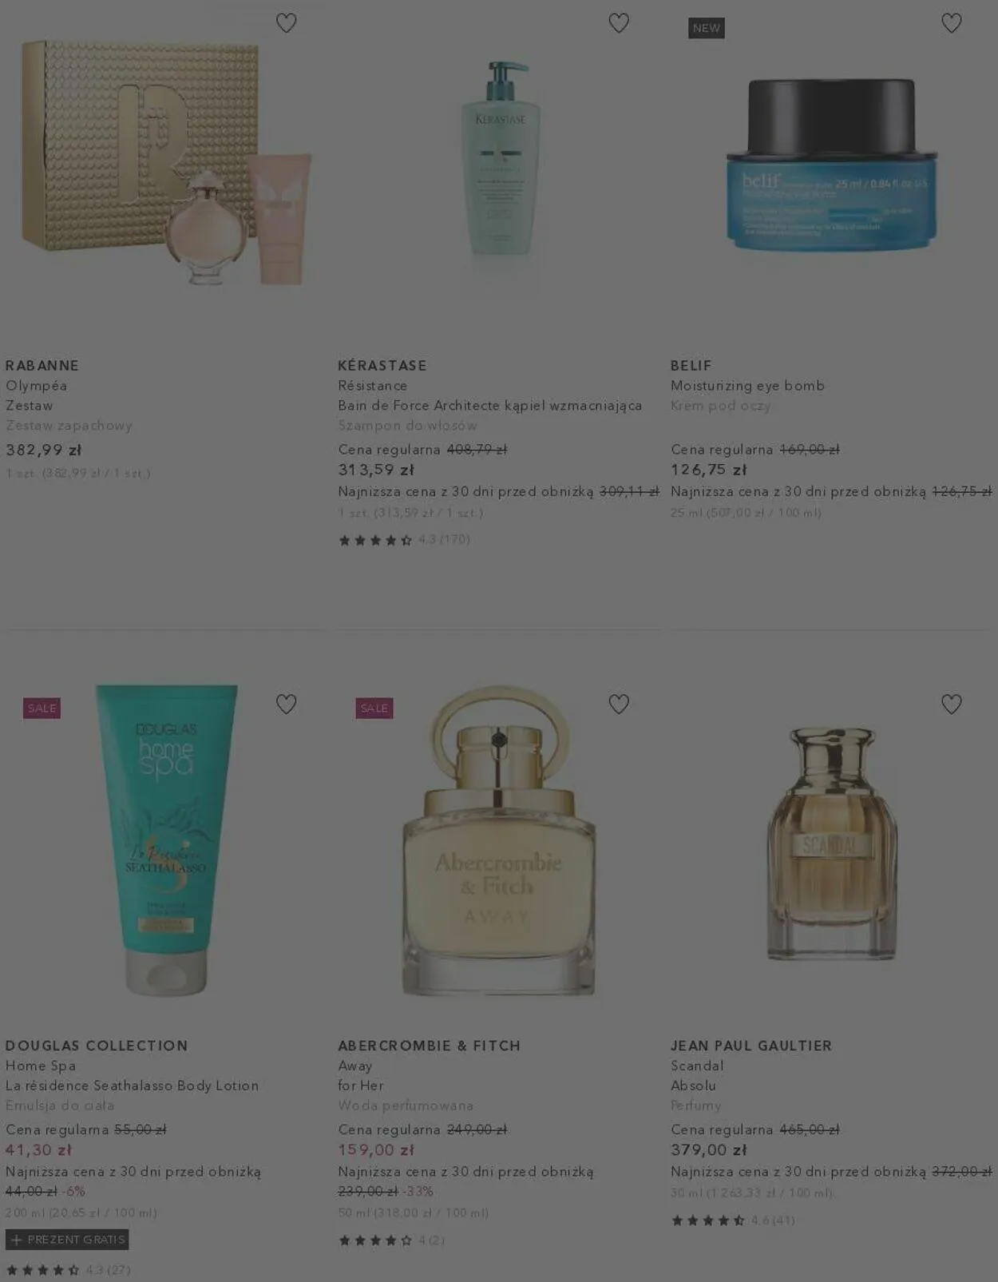
Task: Open Rabanne gift set product image
Action: [x=166, y=164]
